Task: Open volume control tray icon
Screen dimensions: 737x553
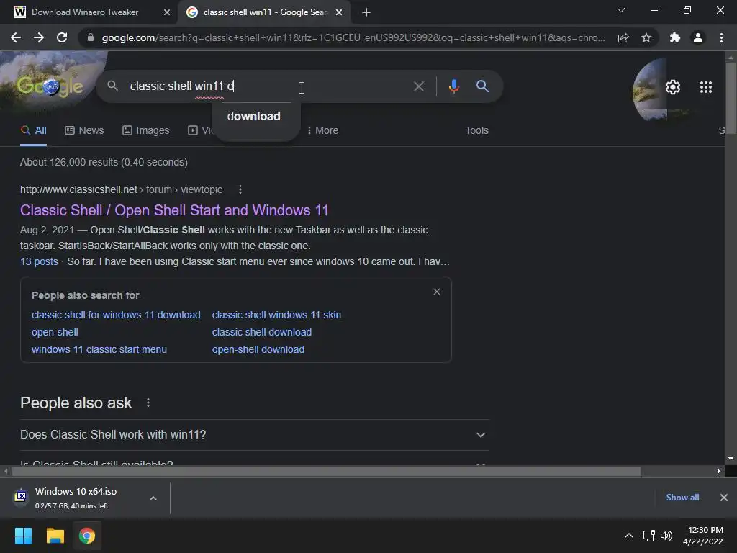Action: coord(666,536)
